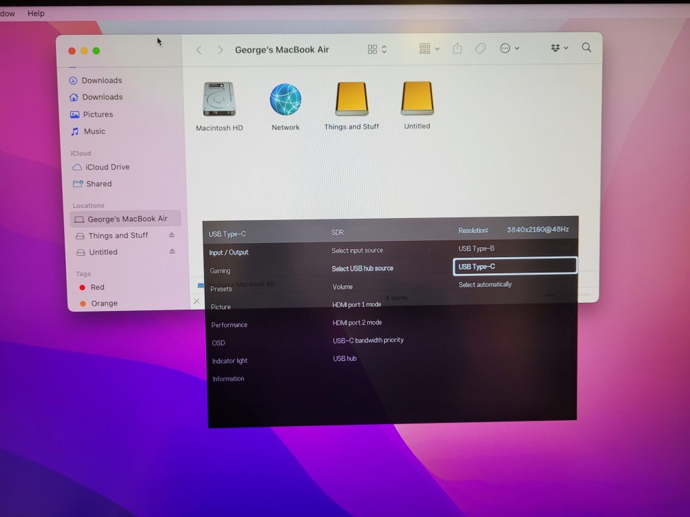This screenshot has height=517, width=690.
Task: Select the Network globe icon
Action: tap(285, 100)
